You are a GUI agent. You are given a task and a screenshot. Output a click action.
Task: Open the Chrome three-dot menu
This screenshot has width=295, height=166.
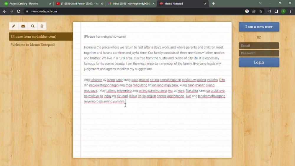(x=290, y=11)
